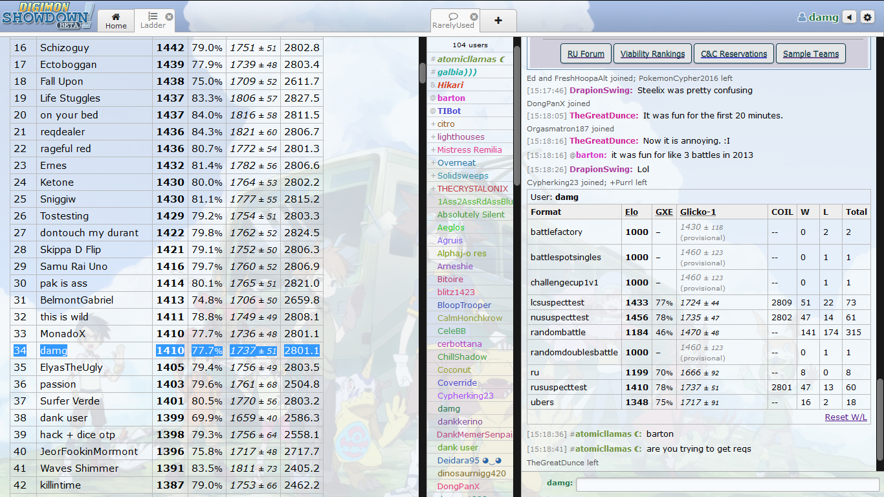
Task: Select user barton in the user list
Action: tap(470, 98)
